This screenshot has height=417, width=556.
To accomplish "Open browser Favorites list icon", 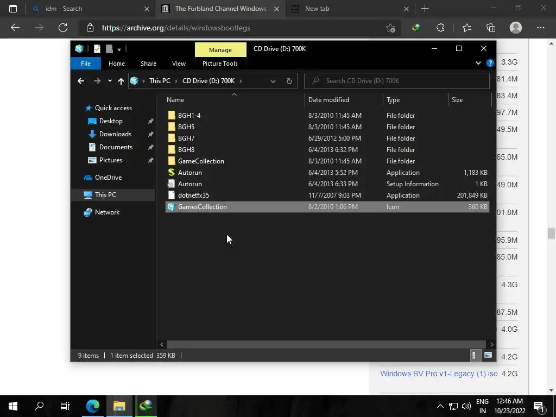I will (466, 28).
